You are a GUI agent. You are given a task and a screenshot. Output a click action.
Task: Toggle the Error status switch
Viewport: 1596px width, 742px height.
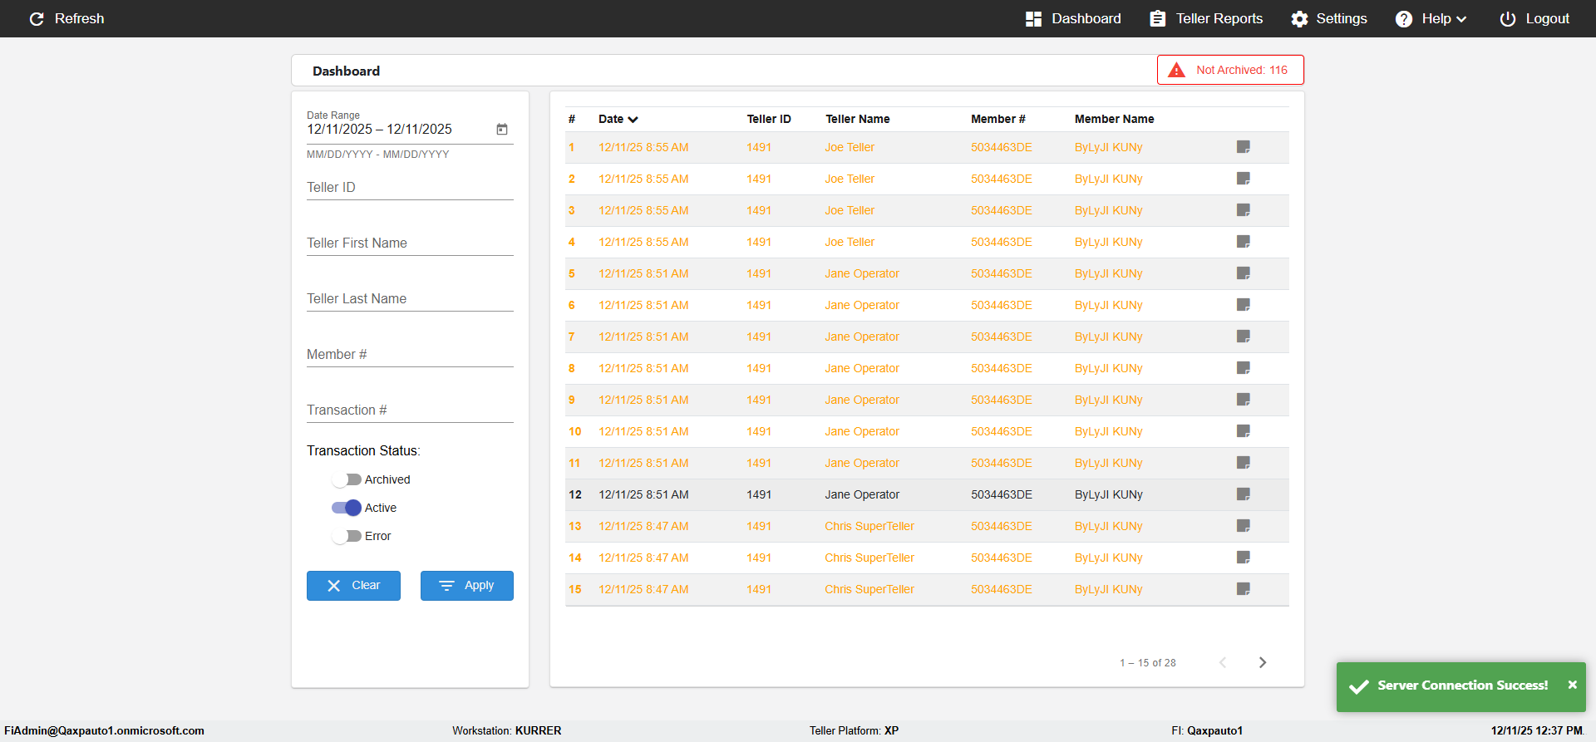[346, 536]
